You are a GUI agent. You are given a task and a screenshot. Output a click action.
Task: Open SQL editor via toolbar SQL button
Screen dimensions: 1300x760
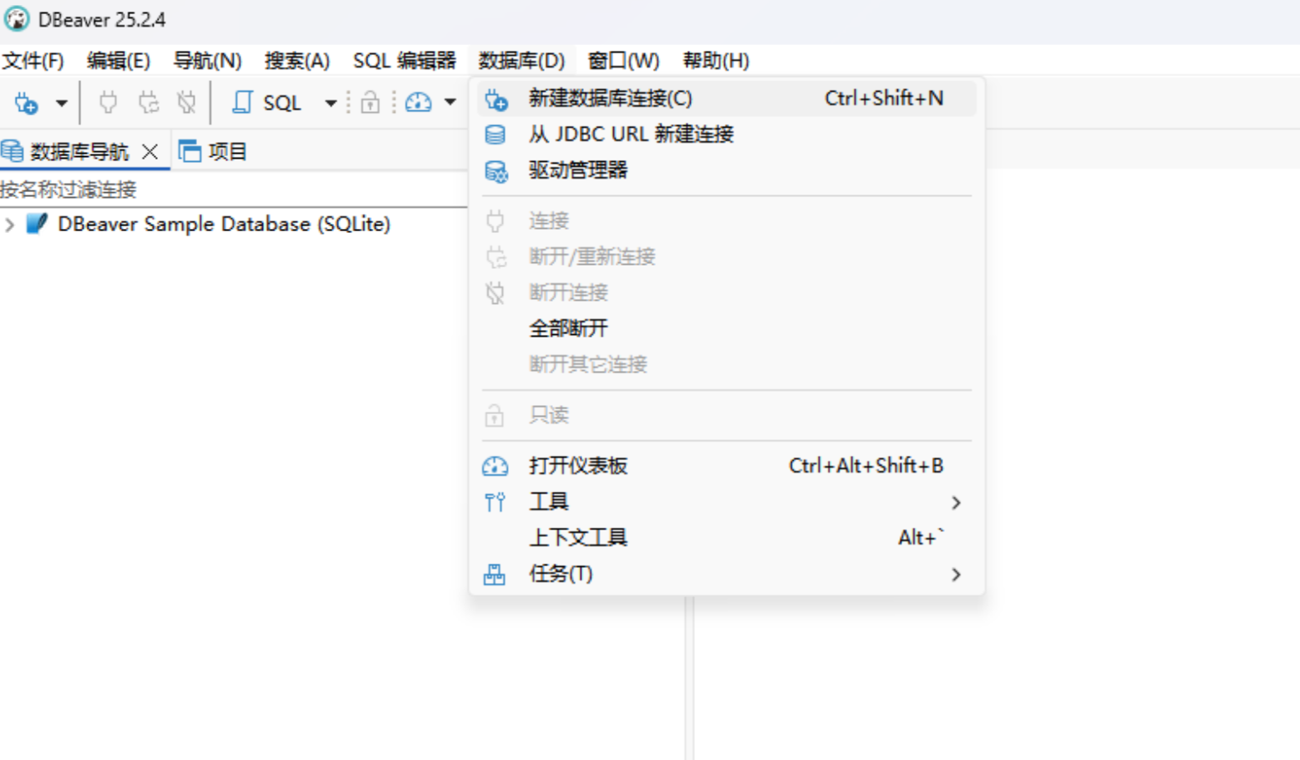(267, 103)
